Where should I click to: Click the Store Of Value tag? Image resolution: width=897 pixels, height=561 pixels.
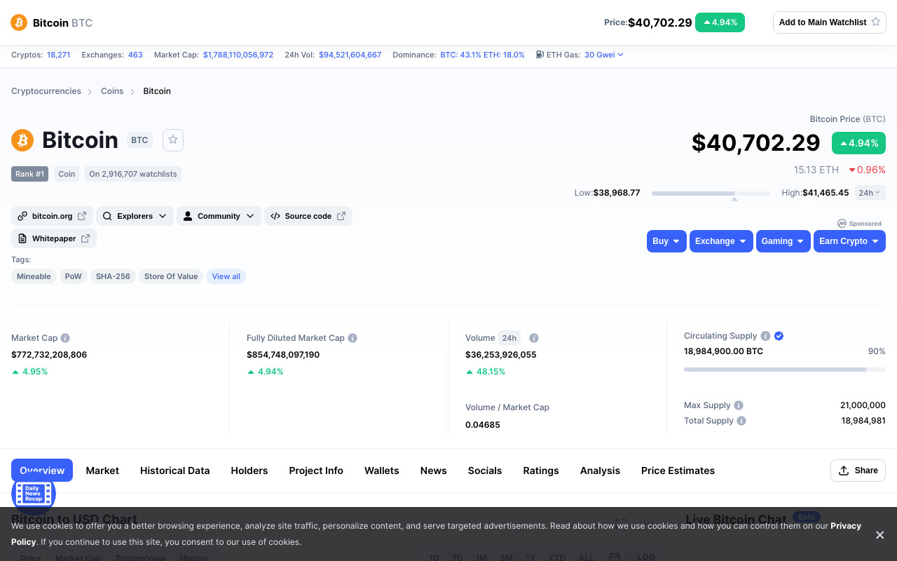tap(171, 276)
